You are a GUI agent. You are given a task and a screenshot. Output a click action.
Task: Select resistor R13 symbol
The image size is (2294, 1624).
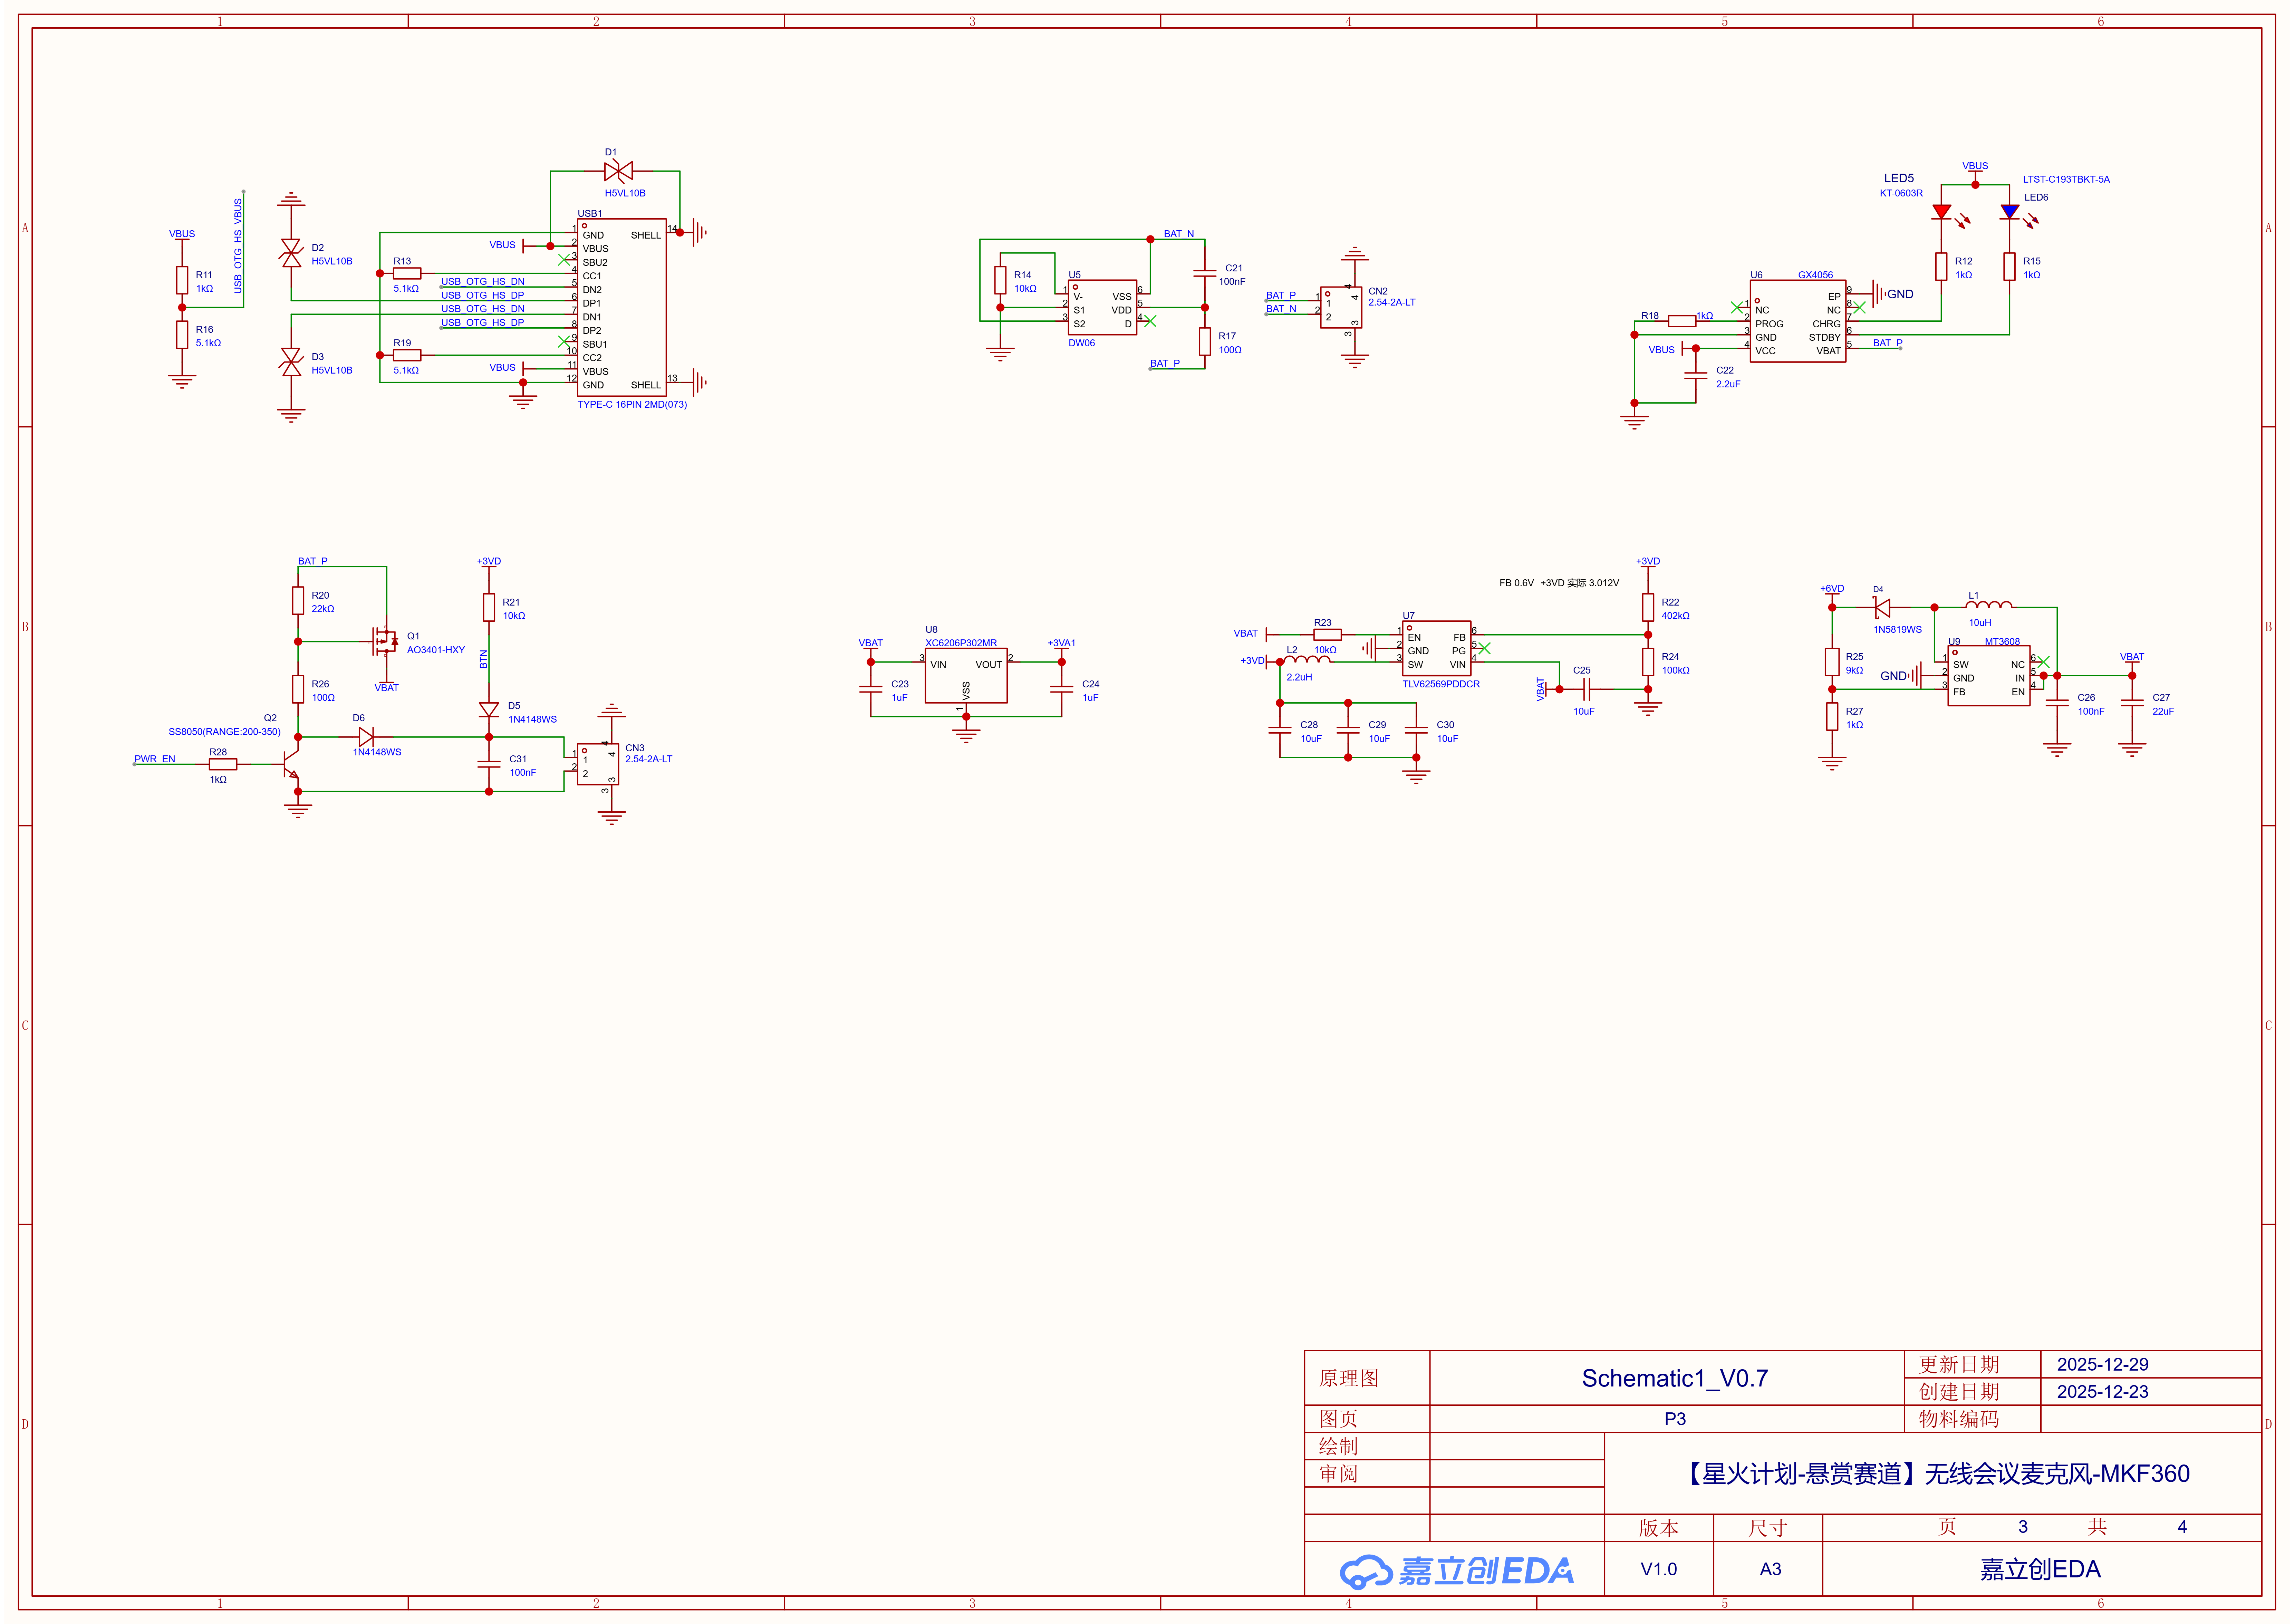click(x=407, y=273)
